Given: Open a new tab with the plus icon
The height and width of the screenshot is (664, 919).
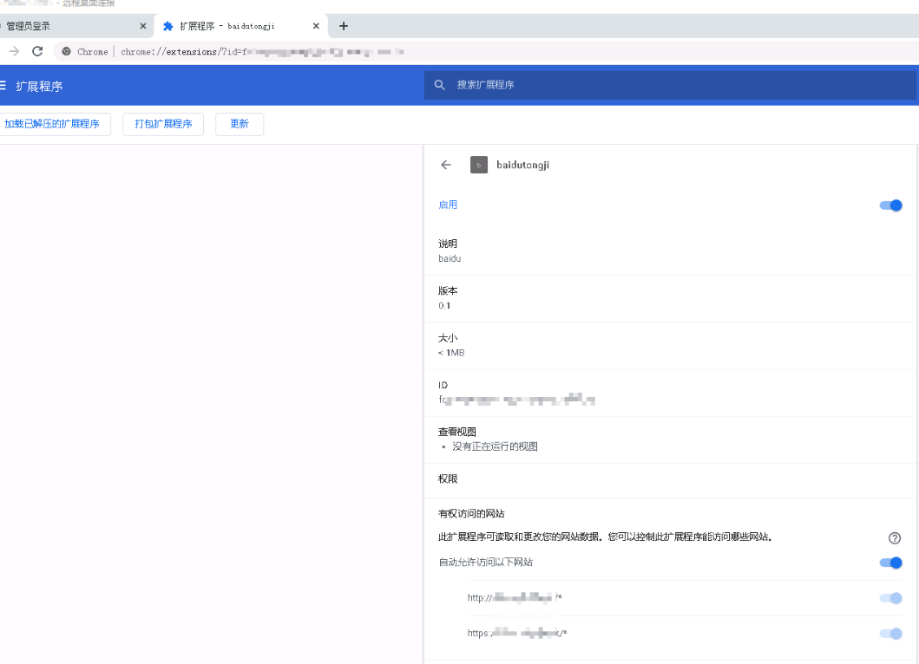Looking at the screenshot, I should 344,26.
